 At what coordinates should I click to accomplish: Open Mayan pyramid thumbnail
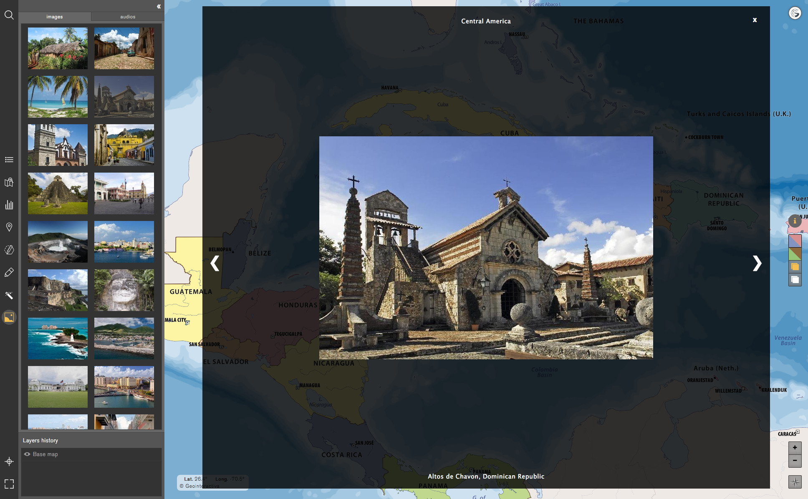(58, 193)
